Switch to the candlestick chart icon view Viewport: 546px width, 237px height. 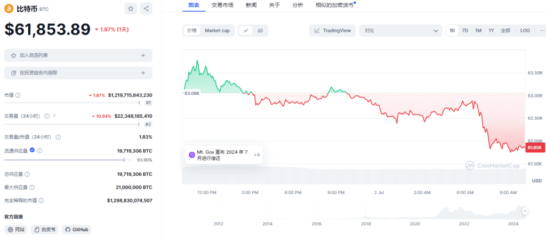(x=260, y=30)
